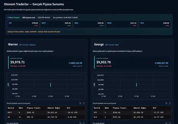
Task: Expand George's positions table to fullscreen
Action: 170,103
